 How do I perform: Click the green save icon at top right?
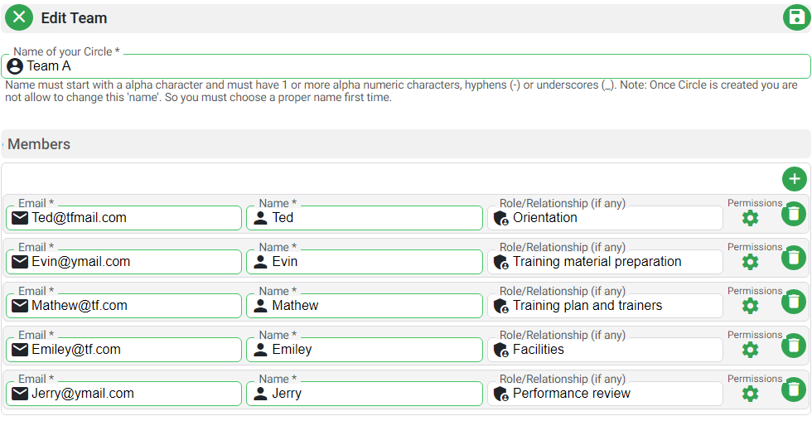796,17
